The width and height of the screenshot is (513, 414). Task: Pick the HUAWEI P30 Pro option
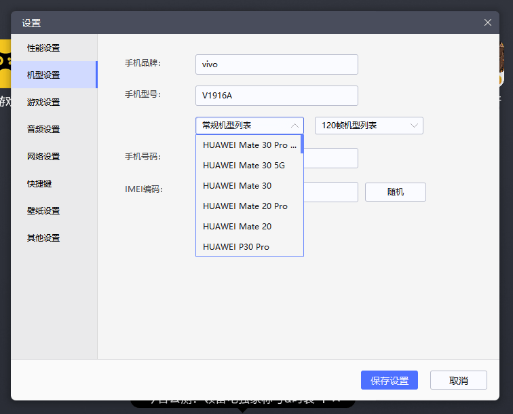click(x=248, y=246)
